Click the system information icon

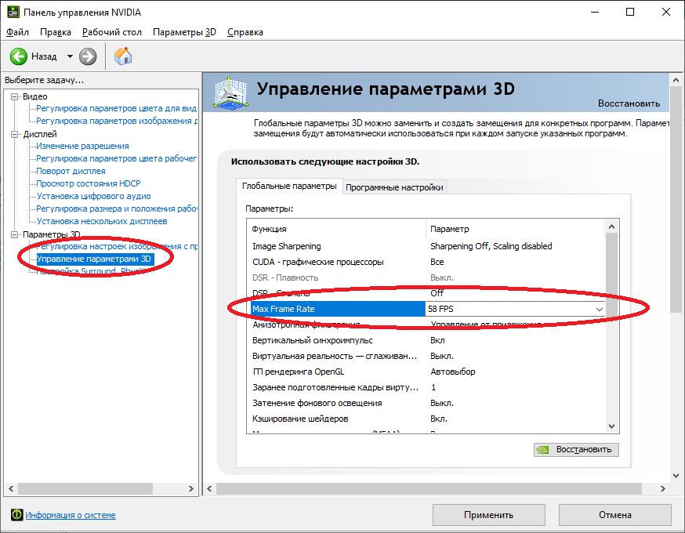[16, 515]
